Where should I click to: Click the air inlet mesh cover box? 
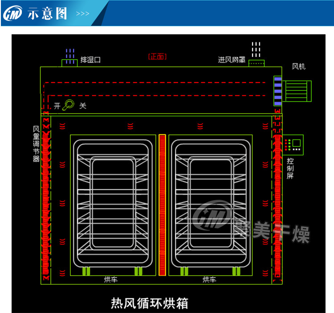[257, 63]
